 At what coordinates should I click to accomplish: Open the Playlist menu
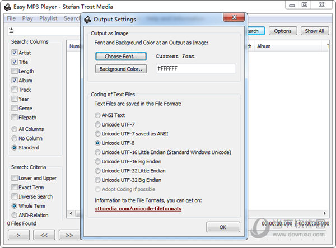[x=48, y=18]
